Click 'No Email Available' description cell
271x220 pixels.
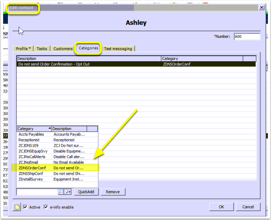point(68,162)
